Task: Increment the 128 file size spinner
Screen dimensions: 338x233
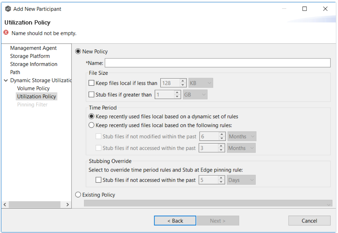Action: 183,81
